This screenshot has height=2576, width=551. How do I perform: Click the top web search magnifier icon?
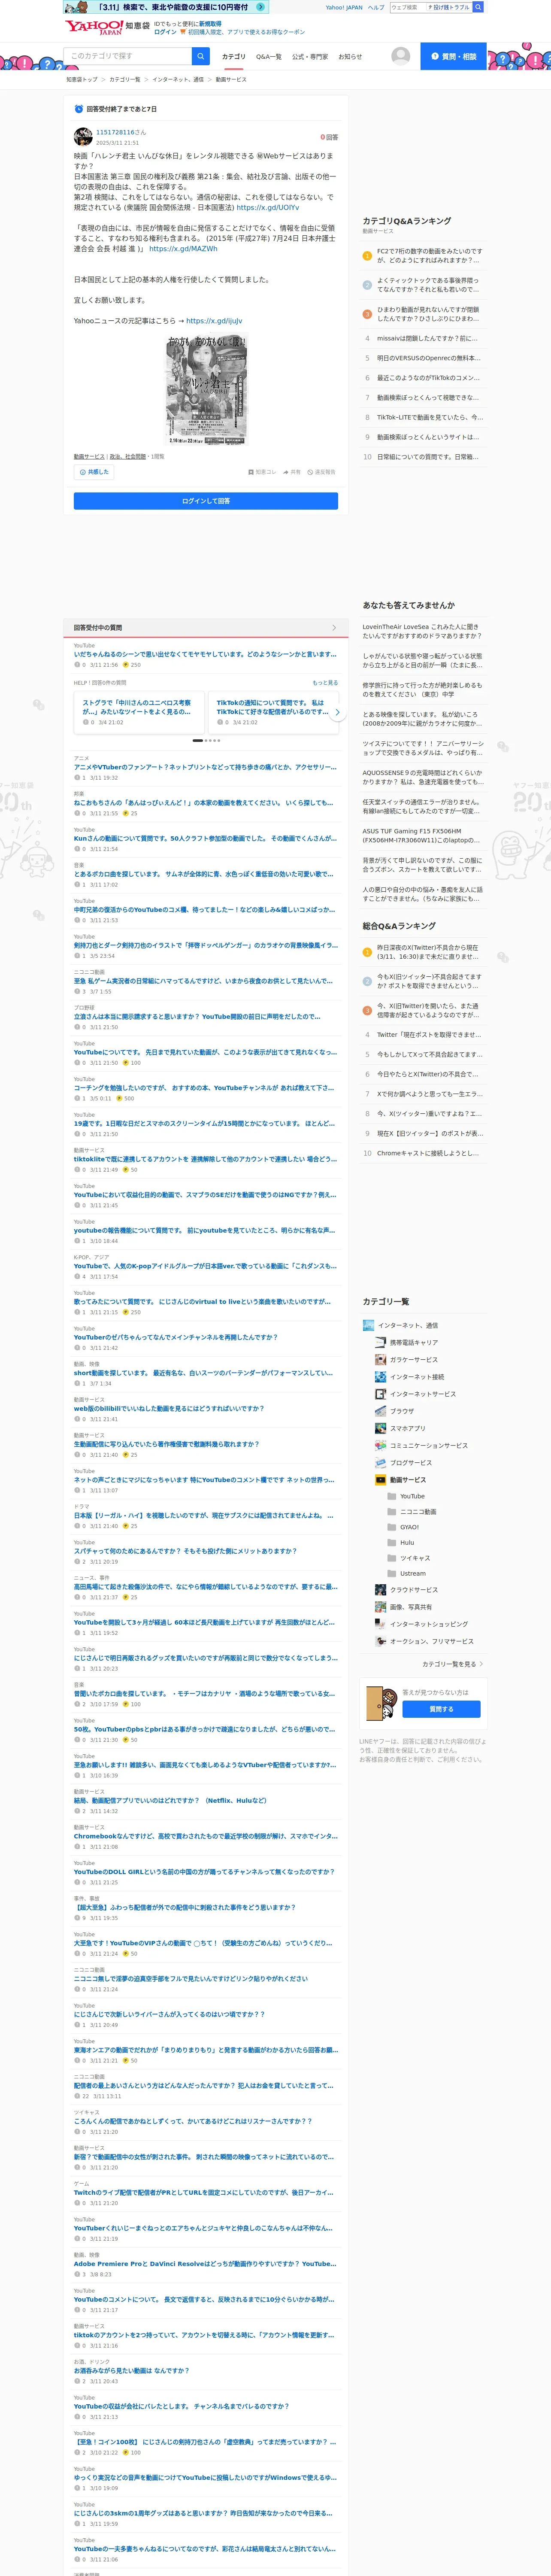[x=478, y=7]
